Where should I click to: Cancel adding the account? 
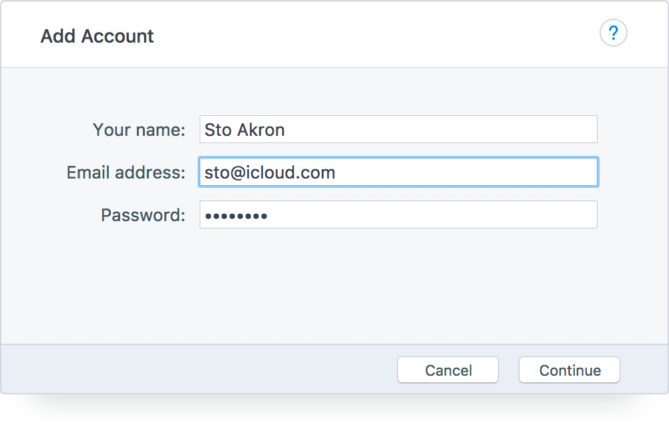point(448,370)
